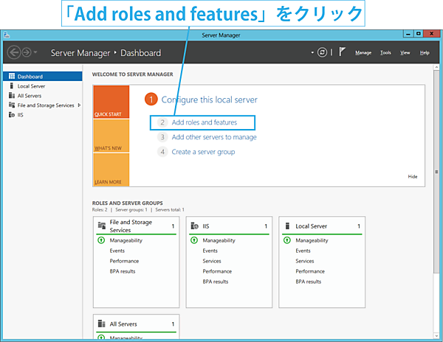
Task: Hide the welcome panel
Action: pyautogui.click(x=412, y=177)
